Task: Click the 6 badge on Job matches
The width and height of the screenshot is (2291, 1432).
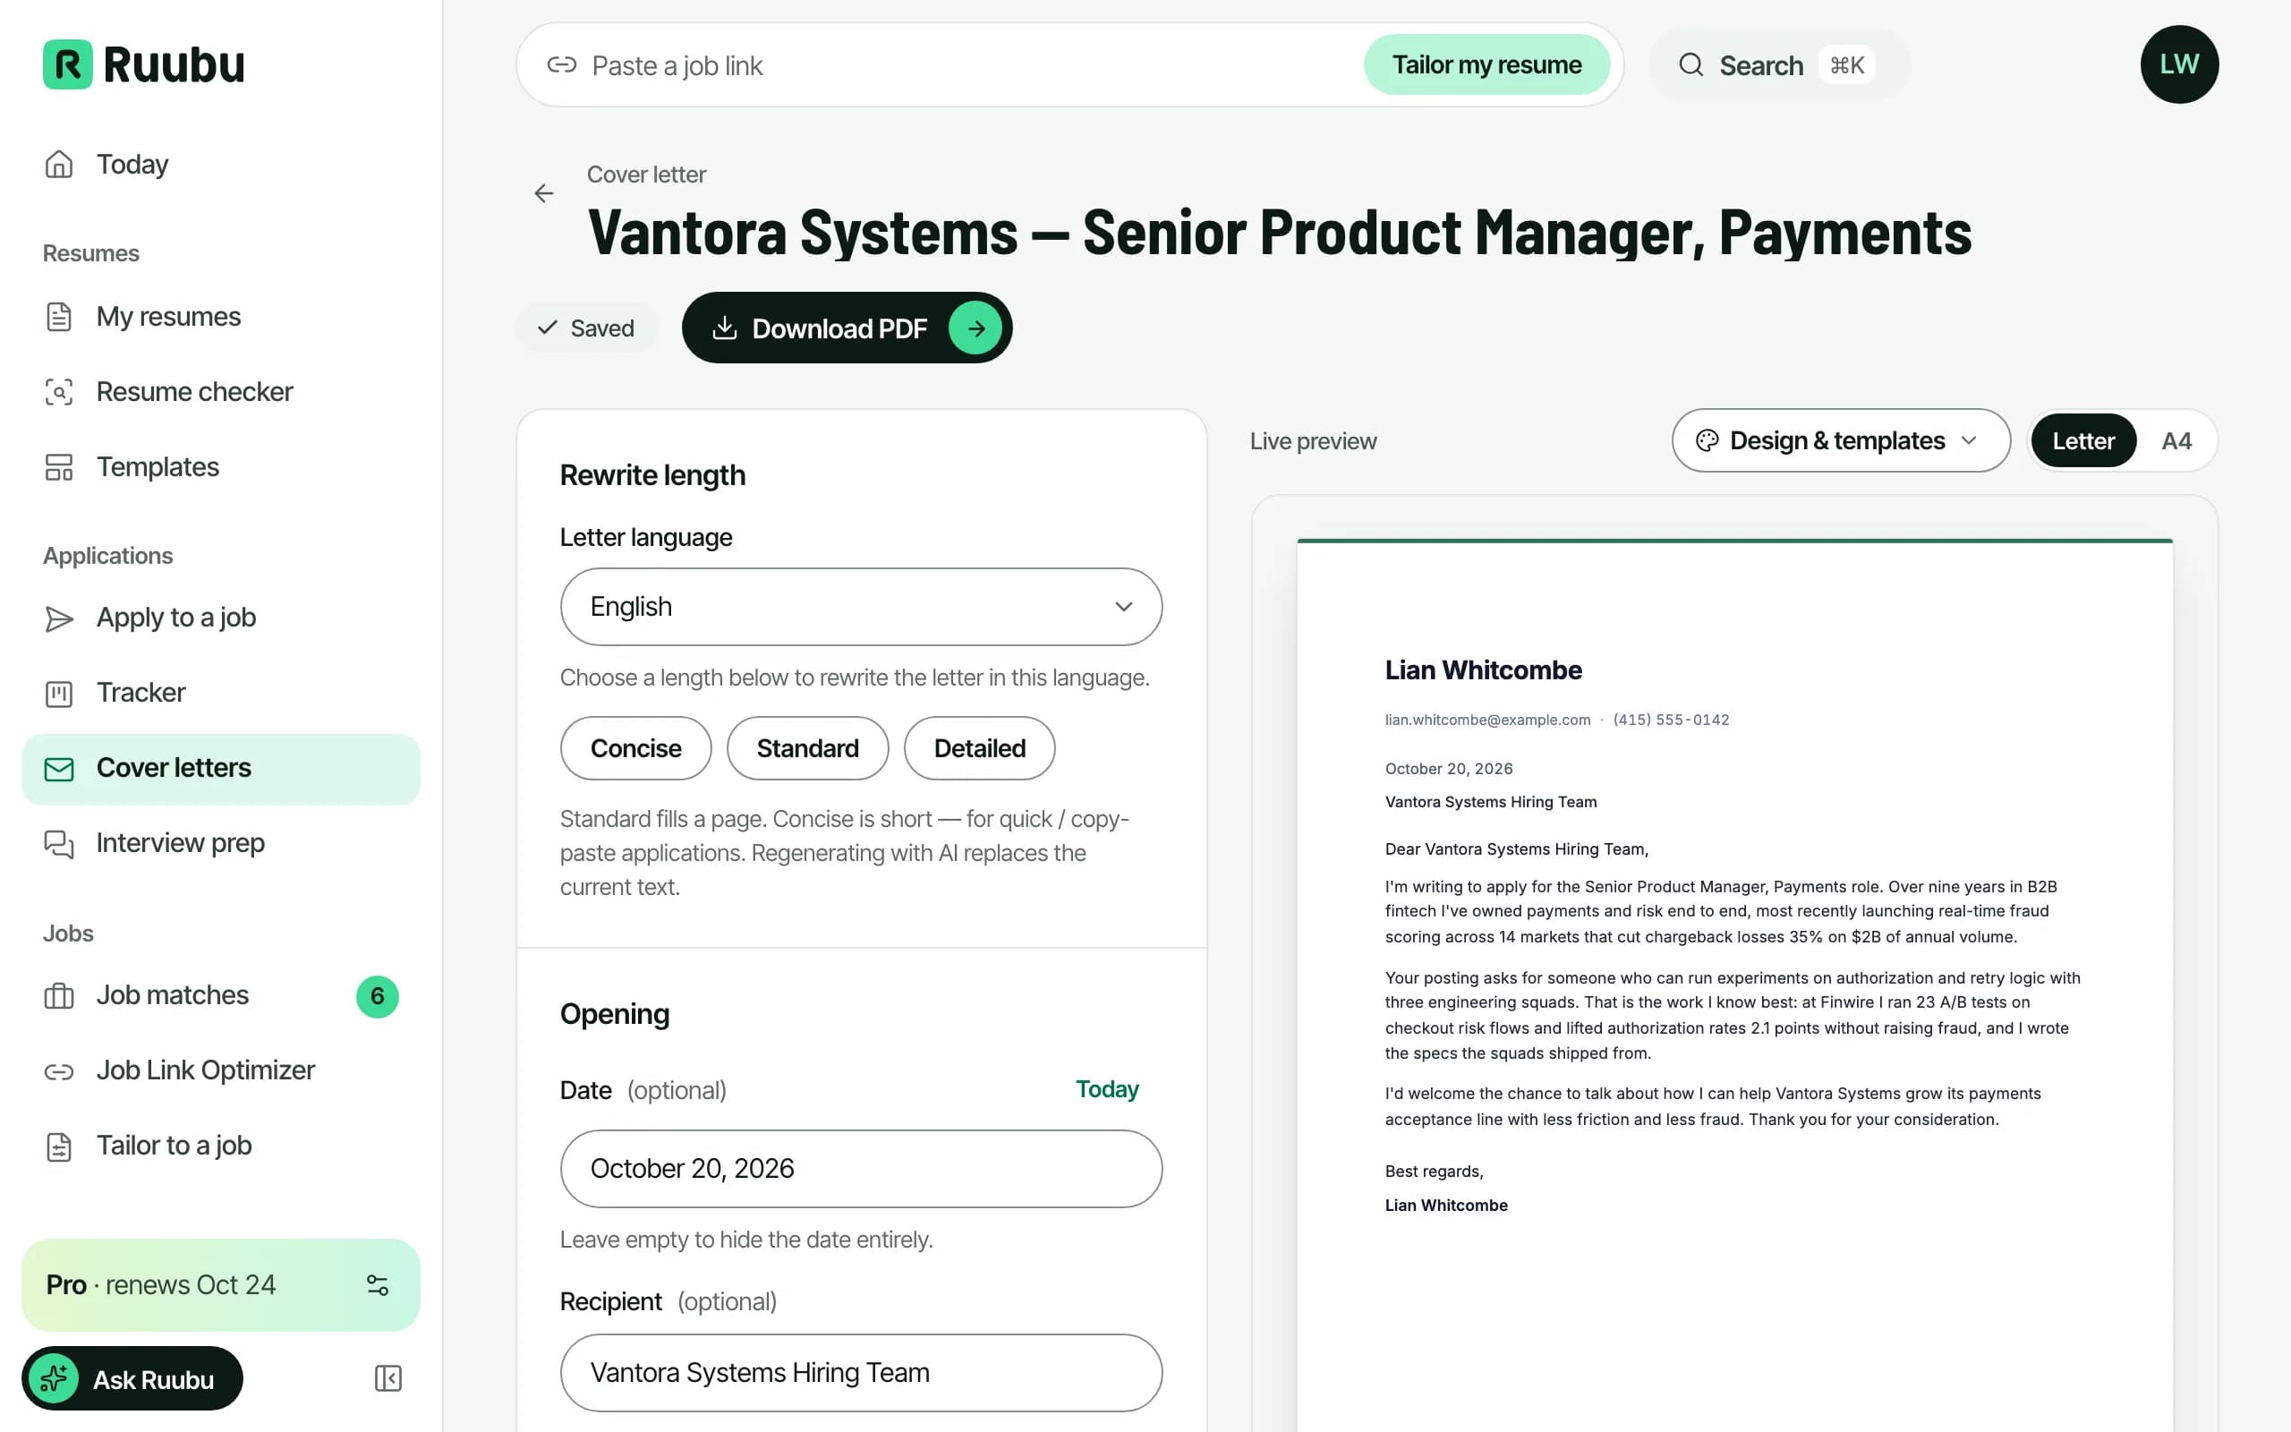Action: [377, 996]
